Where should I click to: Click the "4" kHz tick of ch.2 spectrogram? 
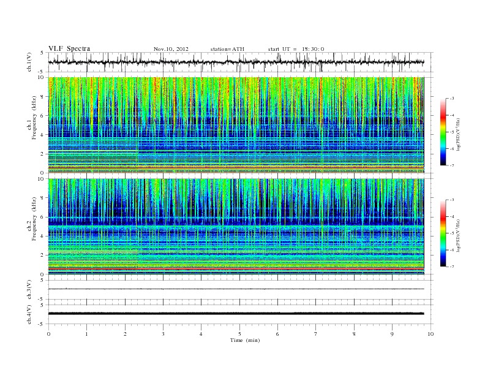43,236
